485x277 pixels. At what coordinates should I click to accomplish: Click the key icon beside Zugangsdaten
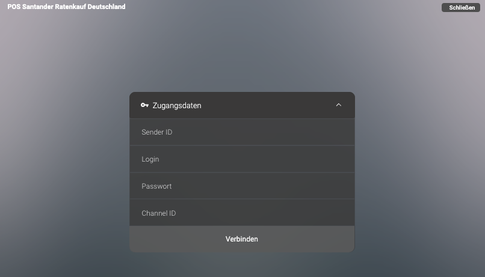coord(144,105)
